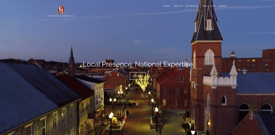Click the small cupola on the right skyline

pos(233,54)
